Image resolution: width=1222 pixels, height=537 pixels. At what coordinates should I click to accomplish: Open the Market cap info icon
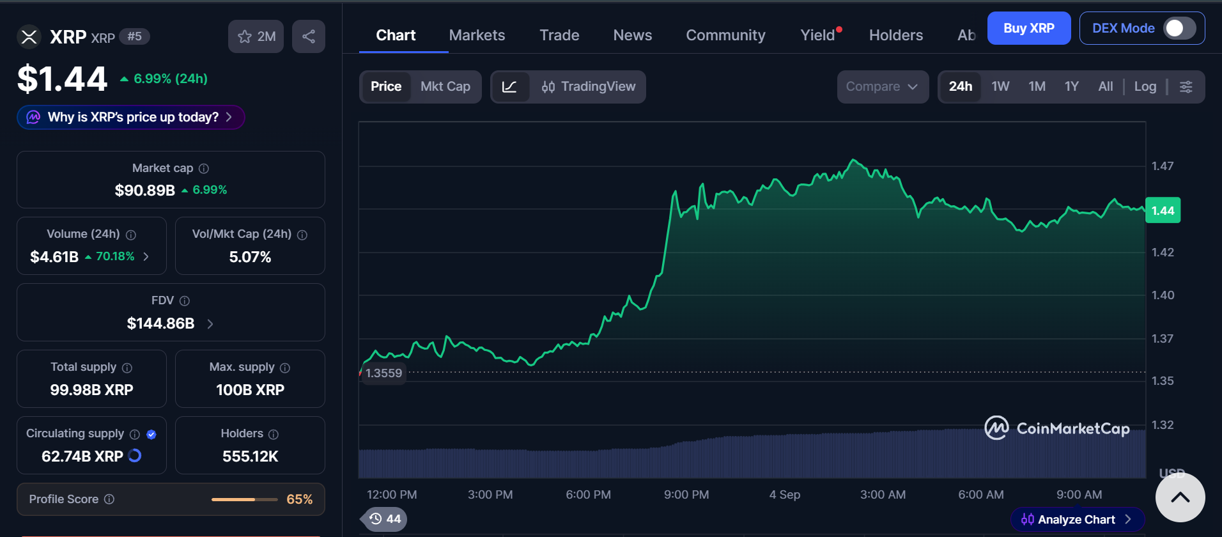click(204, 169)
